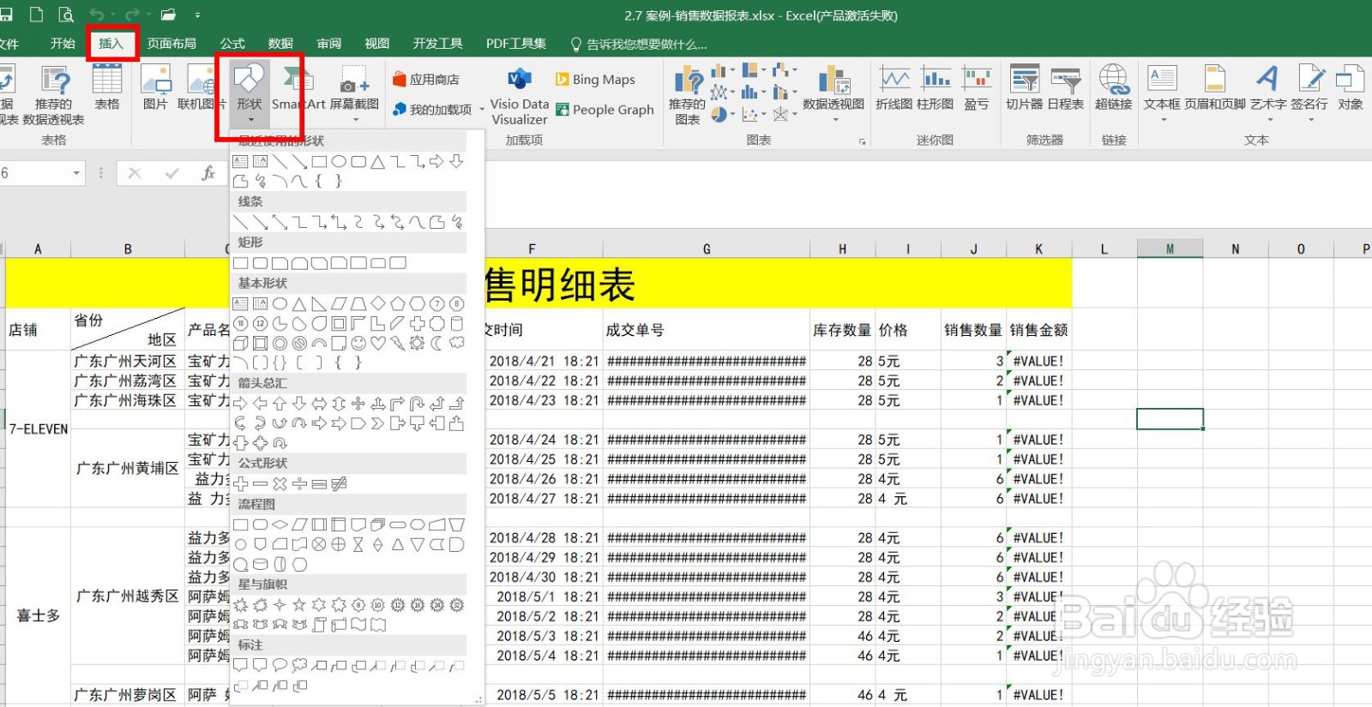Select the cloud shape in 基本形状
The image size is (1372, 707).
point(456,343)
